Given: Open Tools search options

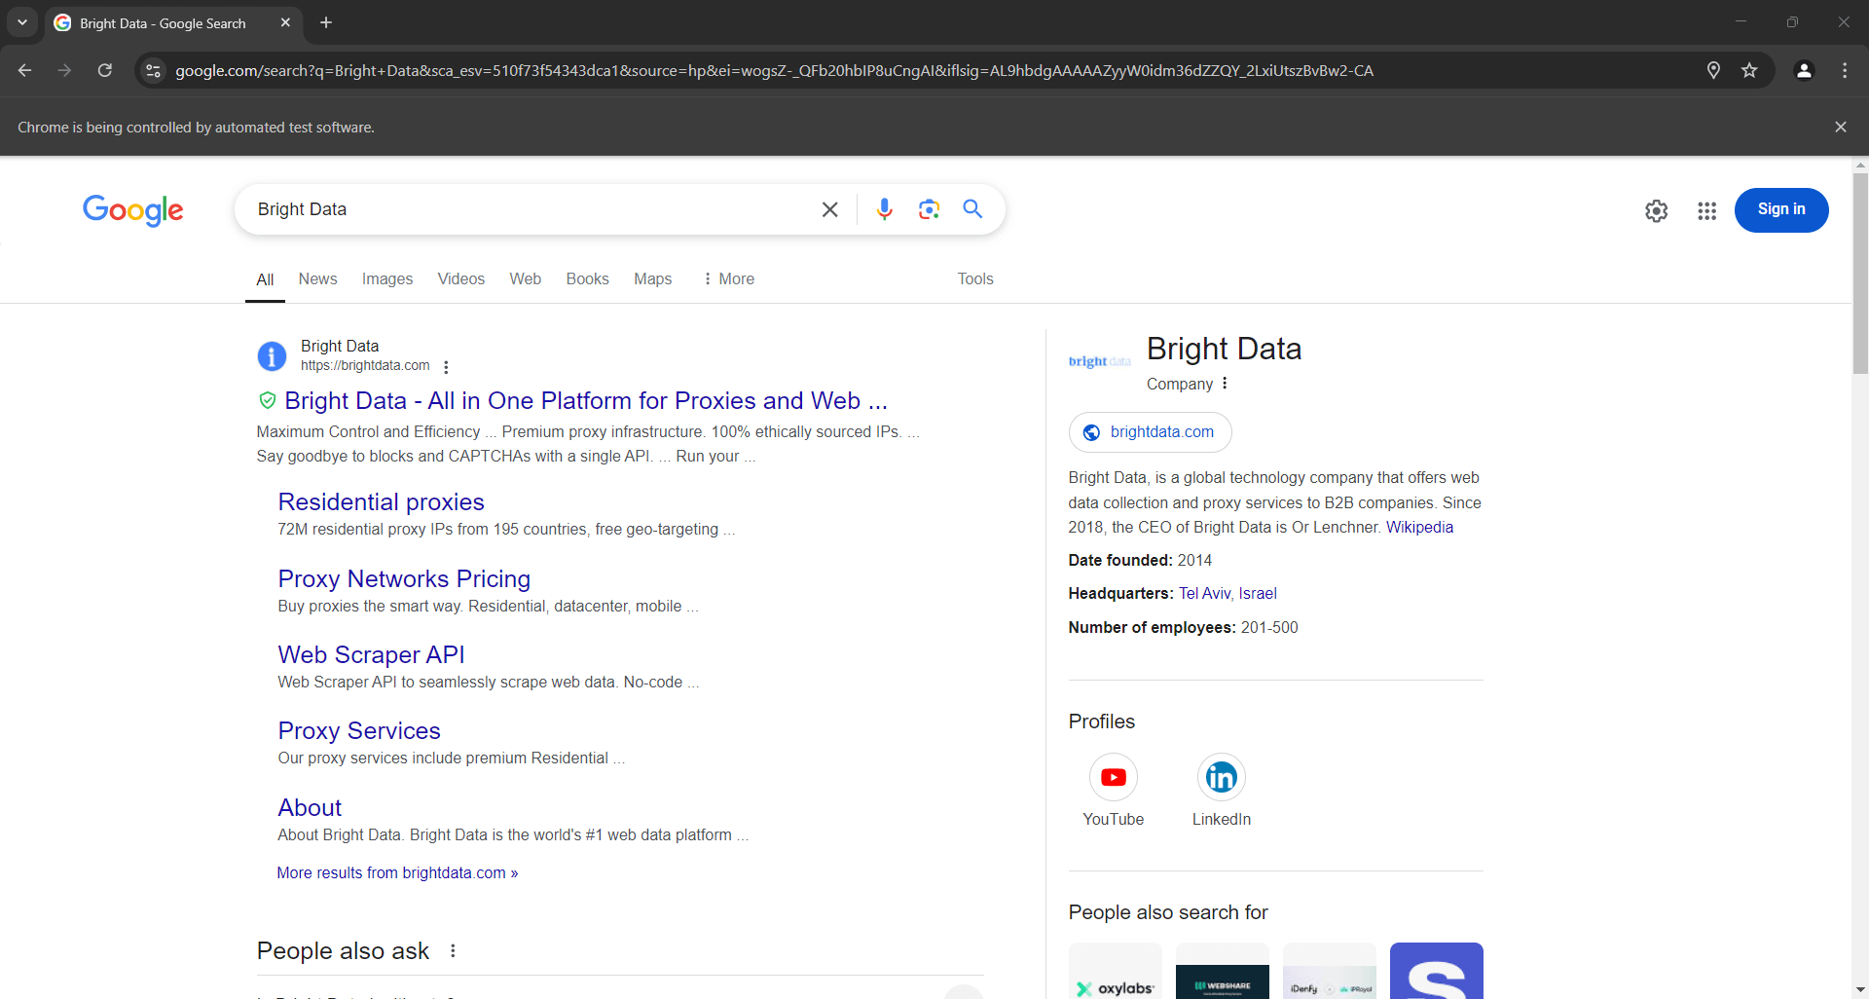Looking at the screenshot, I should coord(974,278).
